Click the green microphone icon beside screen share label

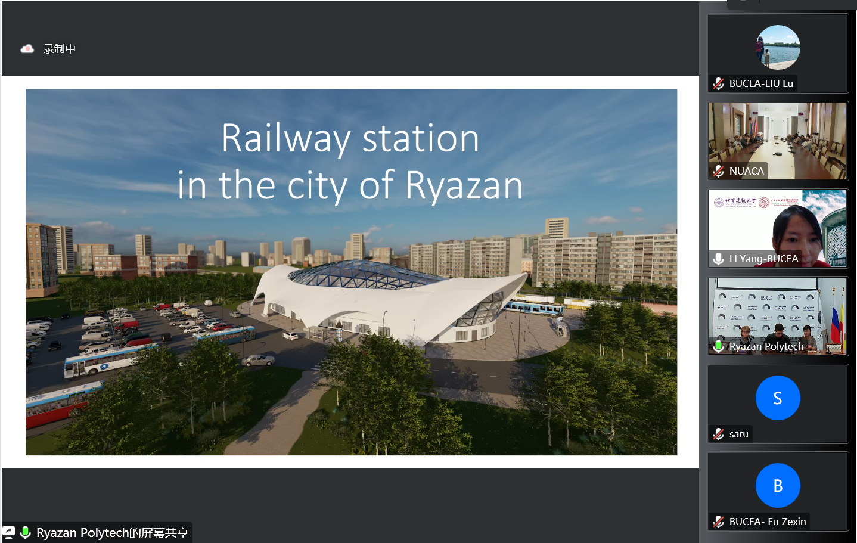[25, 532]
